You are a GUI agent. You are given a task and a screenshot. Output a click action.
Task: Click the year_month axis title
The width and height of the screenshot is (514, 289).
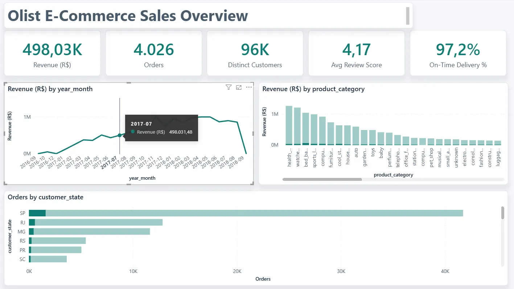(x=142, y=178)
